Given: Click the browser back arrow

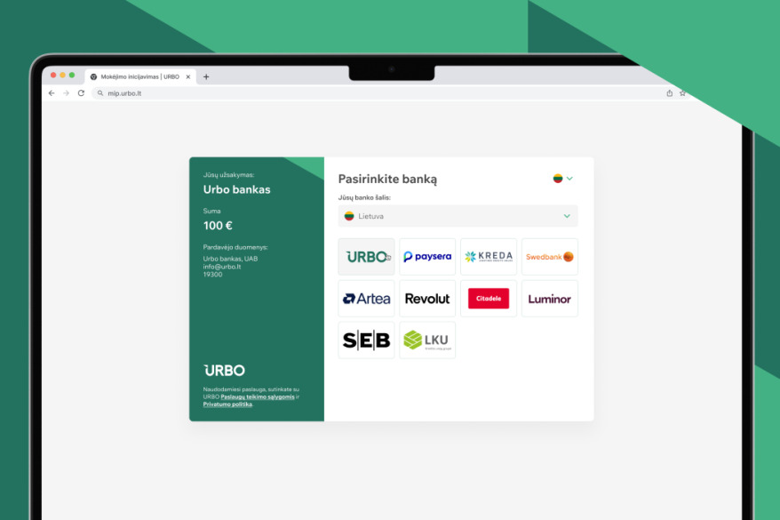Looking at the screenshot, I should (x=52, y=93).
